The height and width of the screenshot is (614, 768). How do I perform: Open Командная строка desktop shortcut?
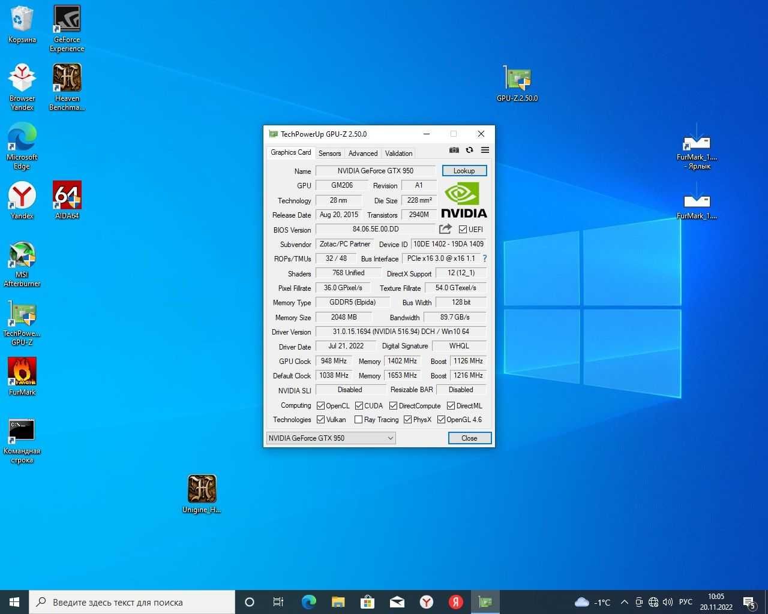[x=22, y=441]
